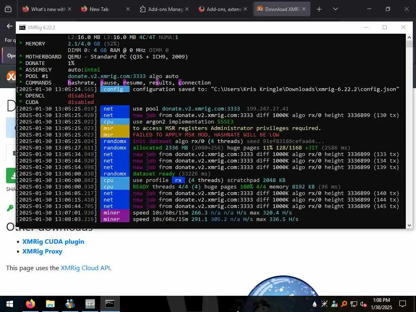This screenshot has height=312, width=416.
Task: Open Firefox from the taskbar
Action: [30, 304]
